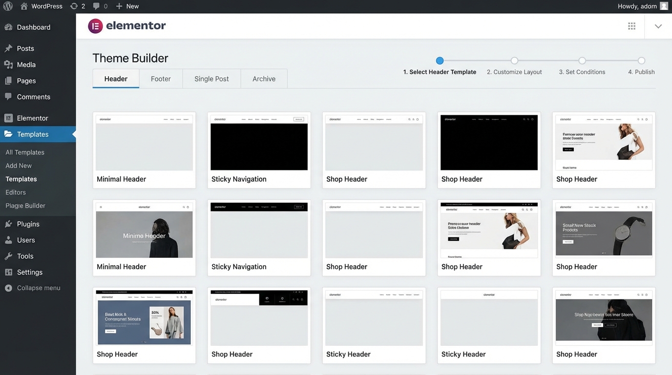Viewport: 672px width, 375px height.
Task: Click the WordPress logo in admin bar
Action: [7, 6]
